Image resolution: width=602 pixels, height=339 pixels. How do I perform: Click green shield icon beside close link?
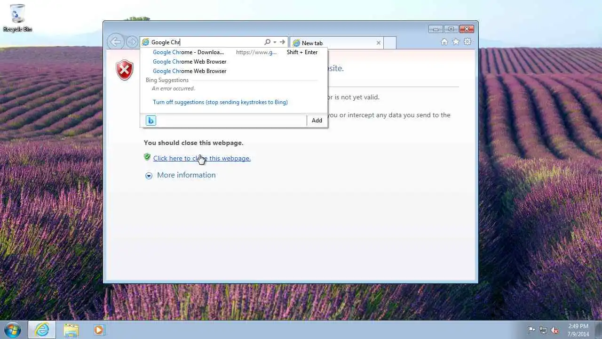tap(147, 157)
